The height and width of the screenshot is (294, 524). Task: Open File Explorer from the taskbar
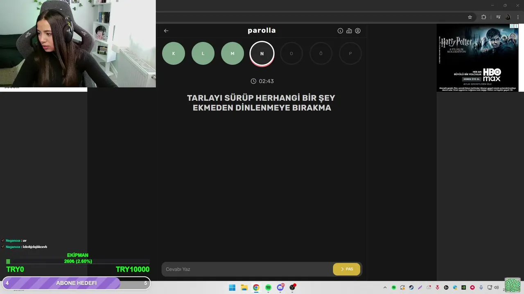(x=244, y=287)
